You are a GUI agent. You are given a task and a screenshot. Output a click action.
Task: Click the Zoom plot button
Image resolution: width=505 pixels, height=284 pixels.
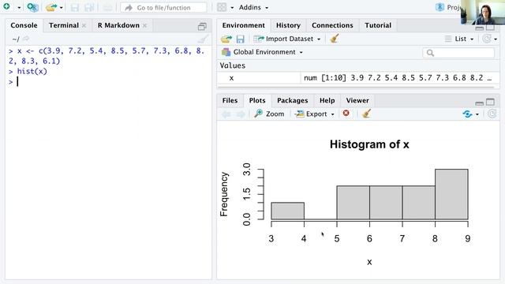[269, 114]
